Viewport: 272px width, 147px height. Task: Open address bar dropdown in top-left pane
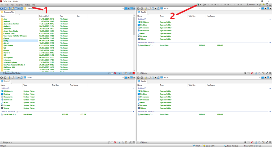[x=123, y=8]
